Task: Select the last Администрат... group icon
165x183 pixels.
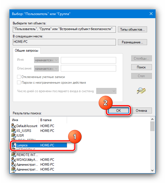Action: pyautogui.click(x=14, y=169)
